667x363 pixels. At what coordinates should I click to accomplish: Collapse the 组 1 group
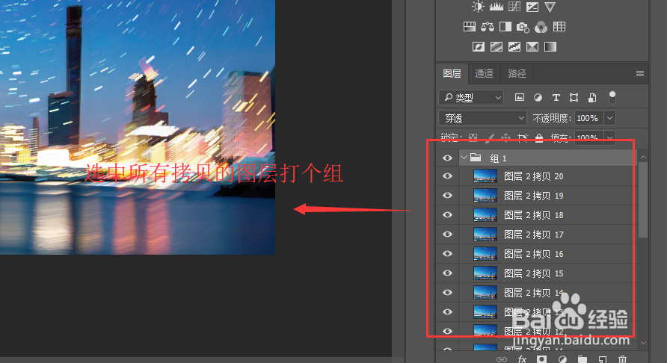tap(464, 158)
